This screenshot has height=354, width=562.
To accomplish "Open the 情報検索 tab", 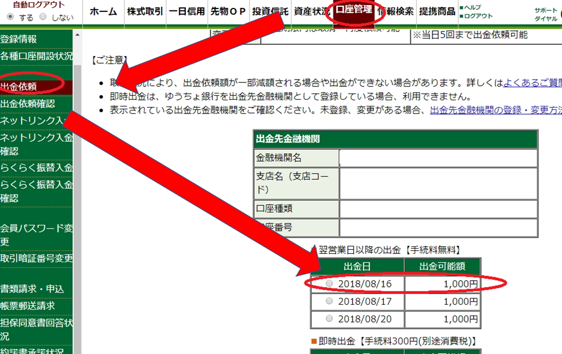I will tap(396, 12).
